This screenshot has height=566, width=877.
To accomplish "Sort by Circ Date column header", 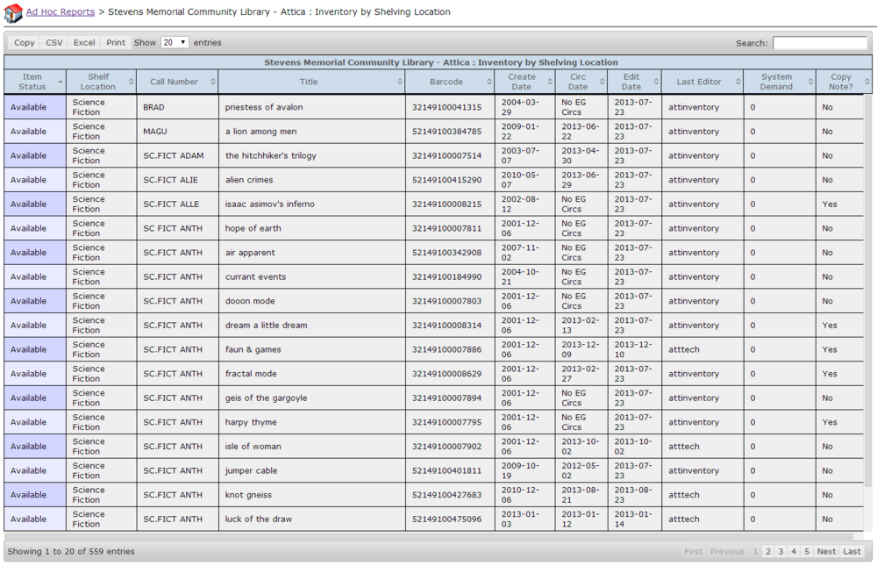I will (x=581, y=82).
